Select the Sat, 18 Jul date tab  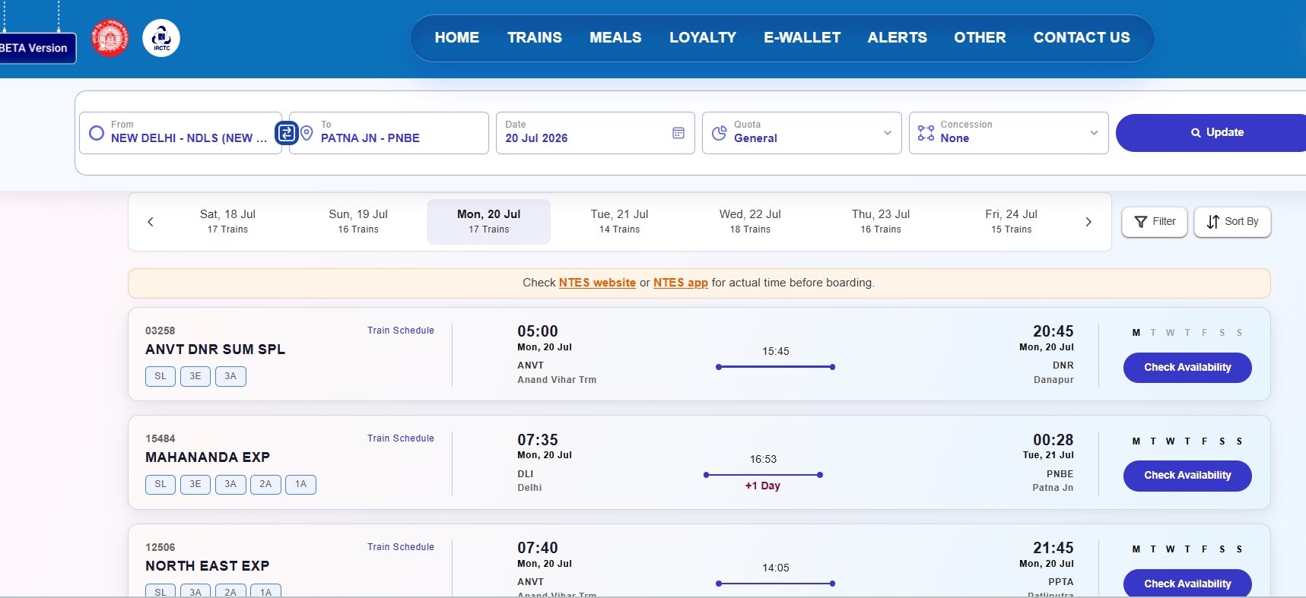[x=227, y=222]
